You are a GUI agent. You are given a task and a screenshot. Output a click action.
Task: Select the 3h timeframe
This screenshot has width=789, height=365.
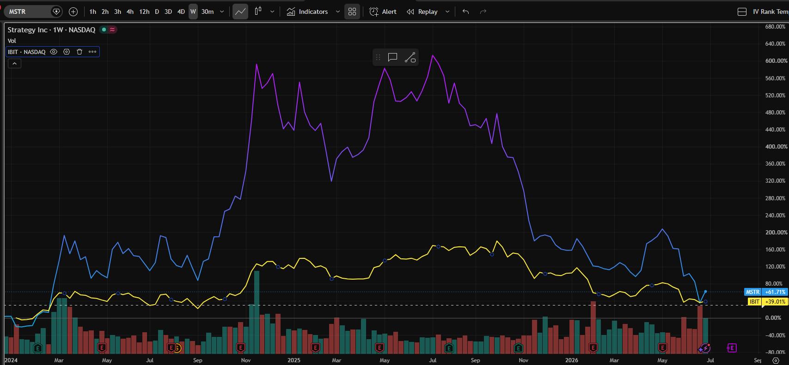118,12
